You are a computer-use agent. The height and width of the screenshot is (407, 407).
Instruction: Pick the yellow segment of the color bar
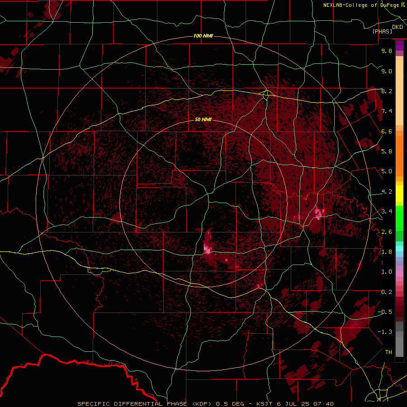coord(399,194)
